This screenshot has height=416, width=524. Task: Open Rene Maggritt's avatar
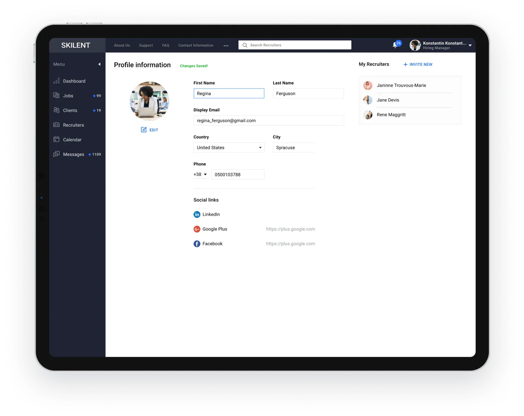[368, 115]
